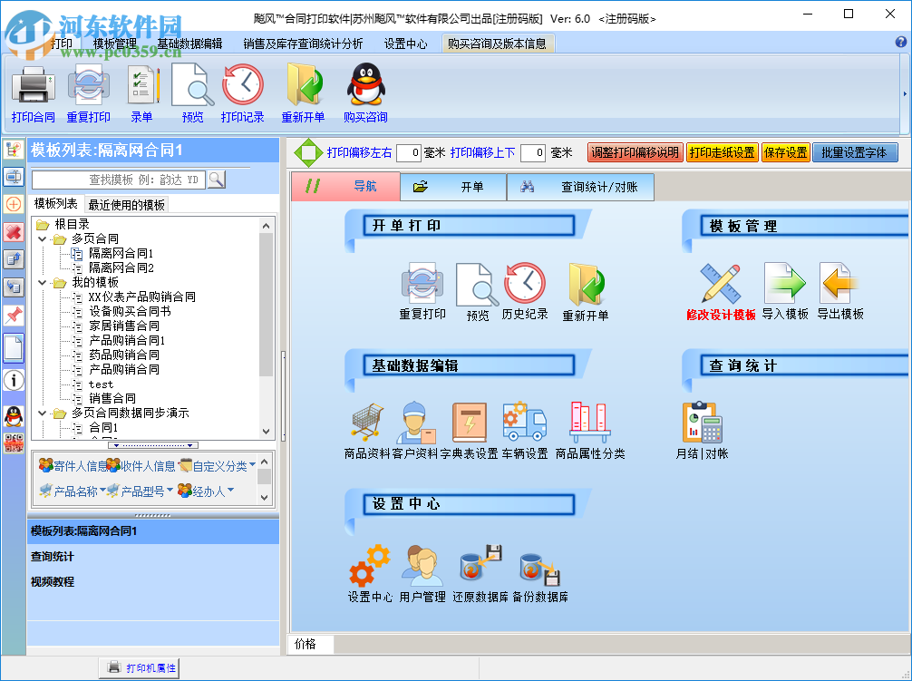Select template 家居销售合同
The image size is (912, 681).
tap(124, 326)
